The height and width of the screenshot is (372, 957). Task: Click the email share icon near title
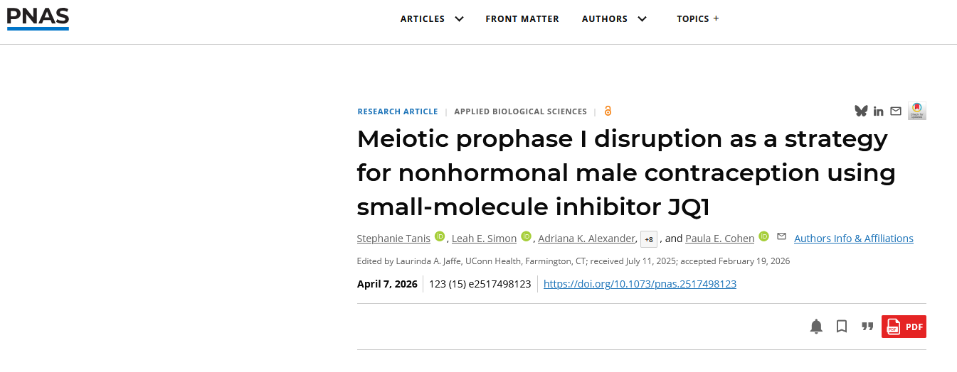(896, 111)
